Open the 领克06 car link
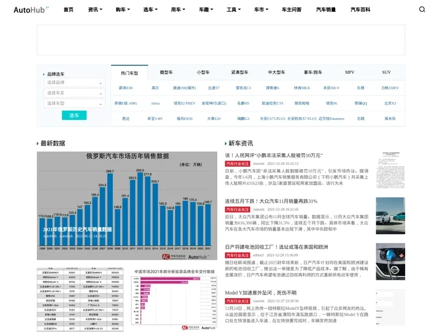442x332 pixels. point(331,103)
